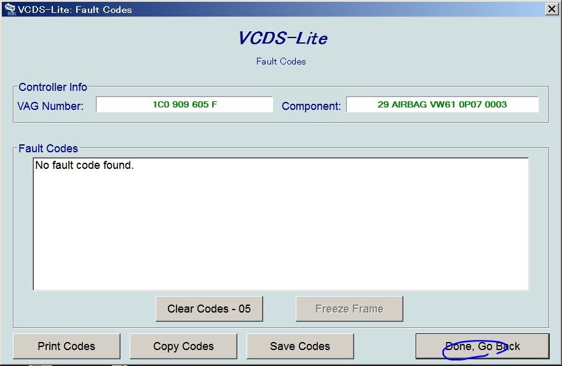This screenshot has height=366, width=562.
Task: Select the Component field 29 AIRBAG VW61
Action: pyautogui.click(x=442, y=104)
